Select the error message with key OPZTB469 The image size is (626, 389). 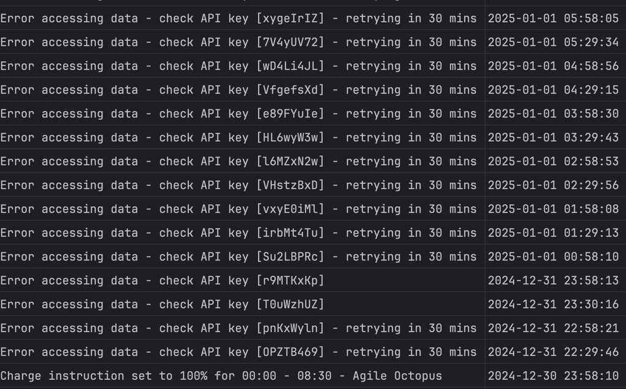(x=238, y=352)
